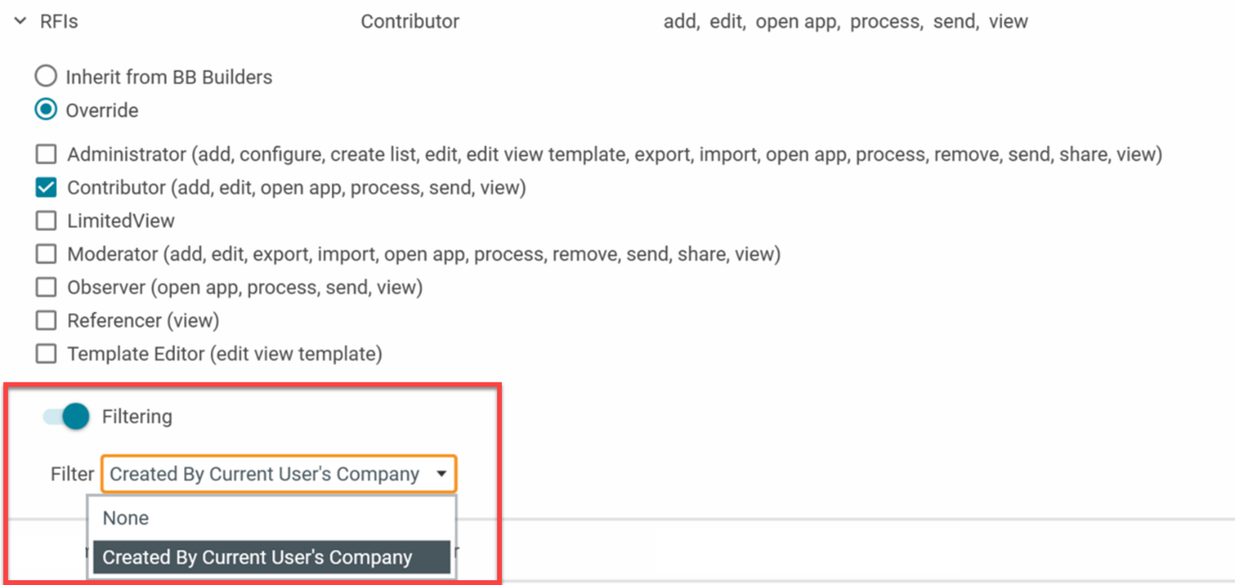Screen dimensions: 1235x585
Task: Click the Filter dropdown arrow
Action: click(442, 474)
